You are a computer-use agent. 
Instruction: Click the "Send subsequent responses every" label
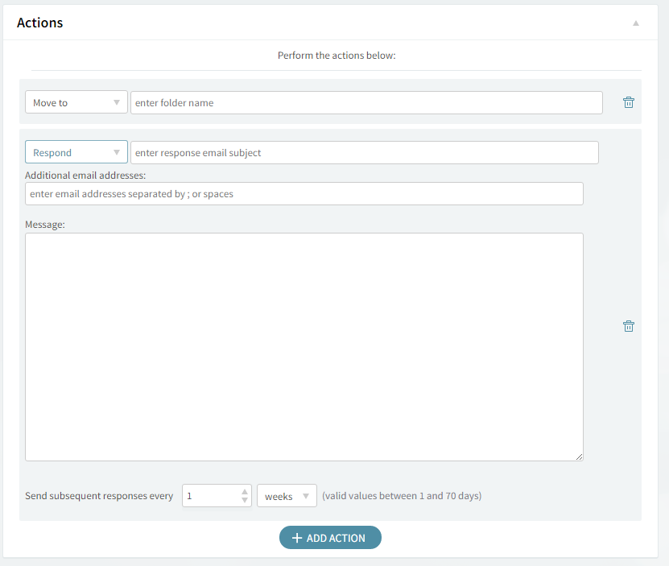[x=99, y=496]
